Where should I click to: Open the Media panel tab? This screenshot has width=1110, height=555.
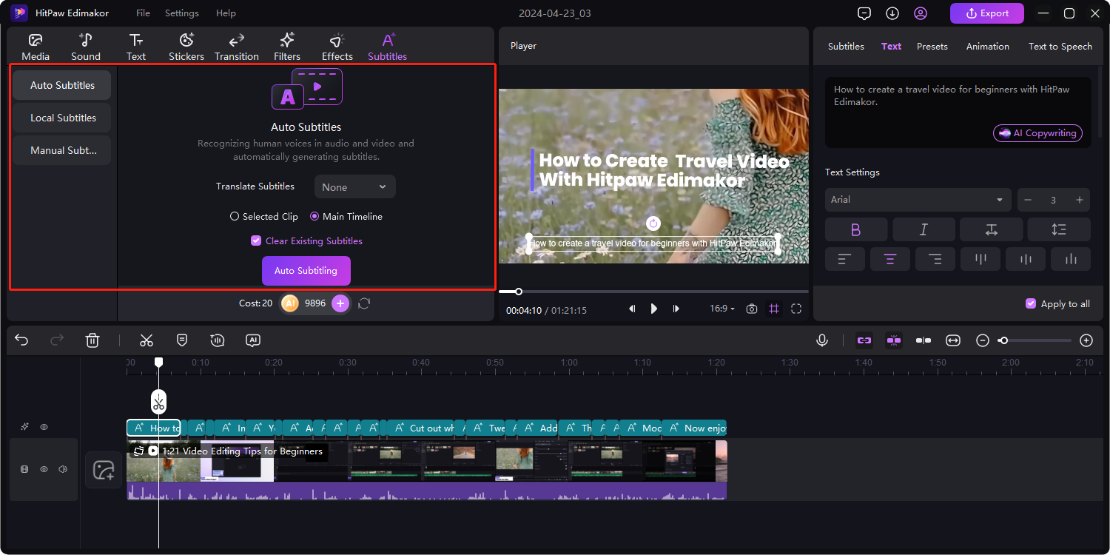click(x=36, y=47)
